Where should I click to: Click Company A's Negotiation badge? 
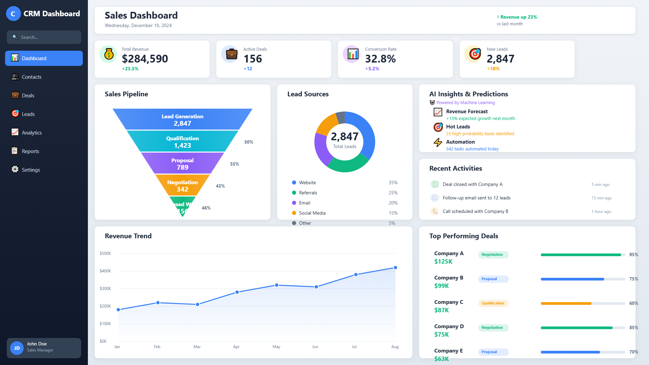coord(493,255)
